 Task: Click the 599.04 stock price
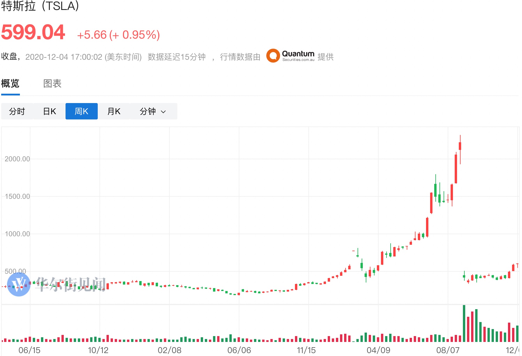point(33,32)
